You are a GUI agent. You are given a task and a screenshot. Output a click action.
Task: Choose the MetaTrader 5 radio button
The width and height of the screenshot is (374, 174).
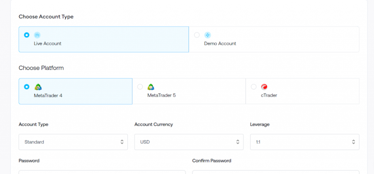(140, 87)
